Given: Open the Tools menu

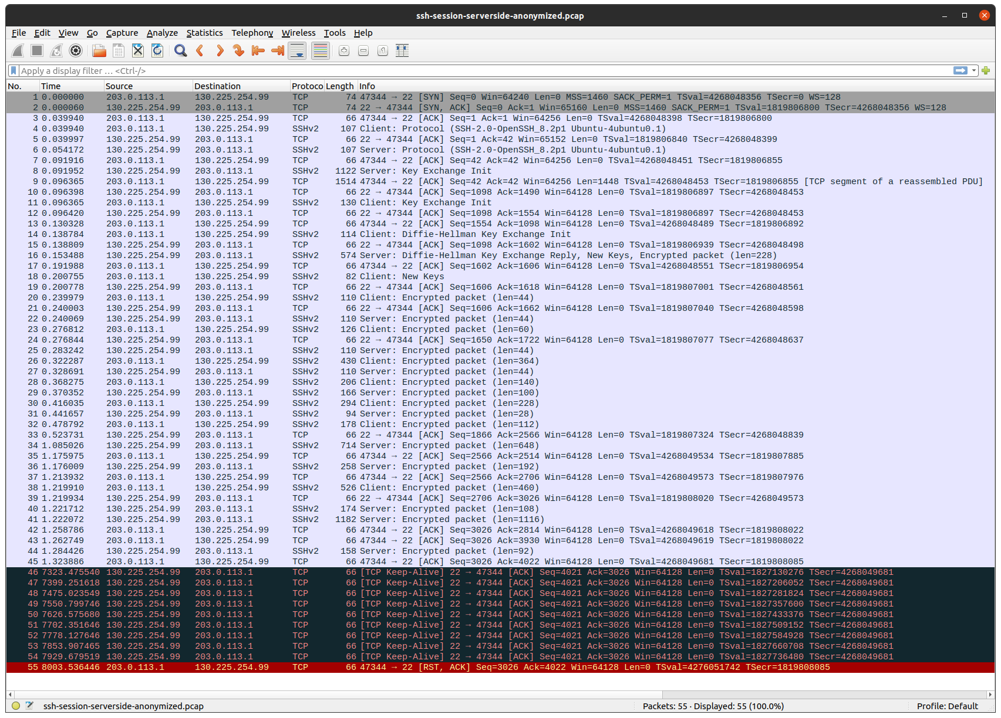Looking at the screenshot, I should (x=335, y=33).
